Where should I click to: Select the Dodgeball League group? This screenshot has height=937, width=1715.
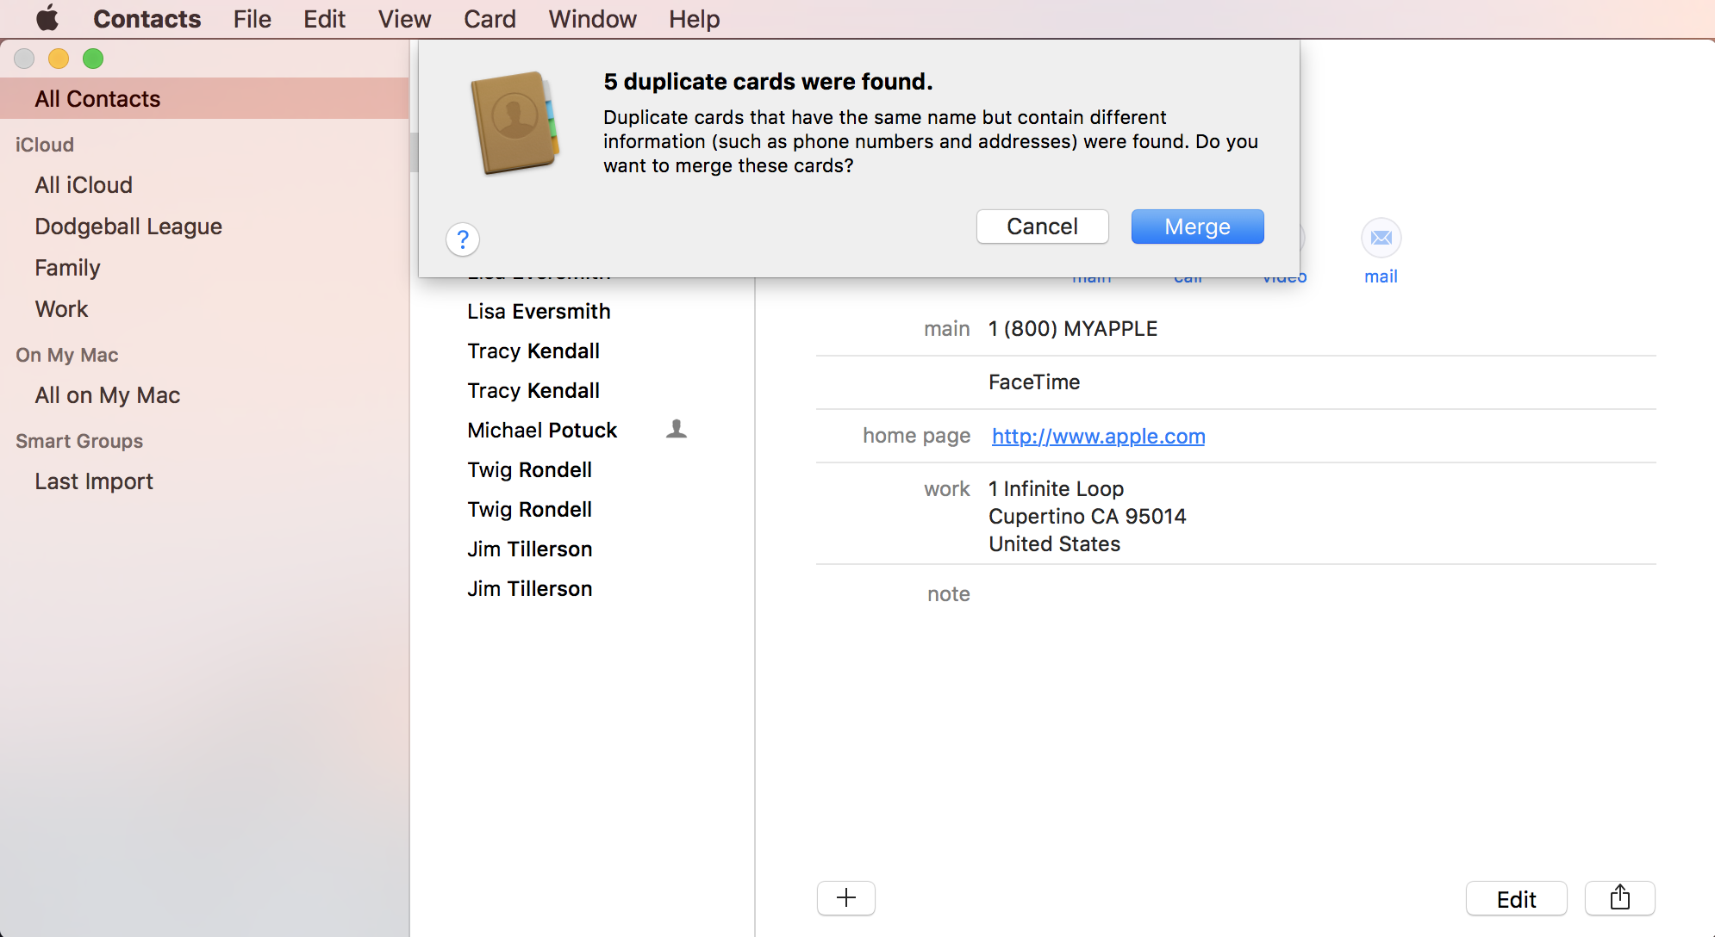tap(128, 226)
